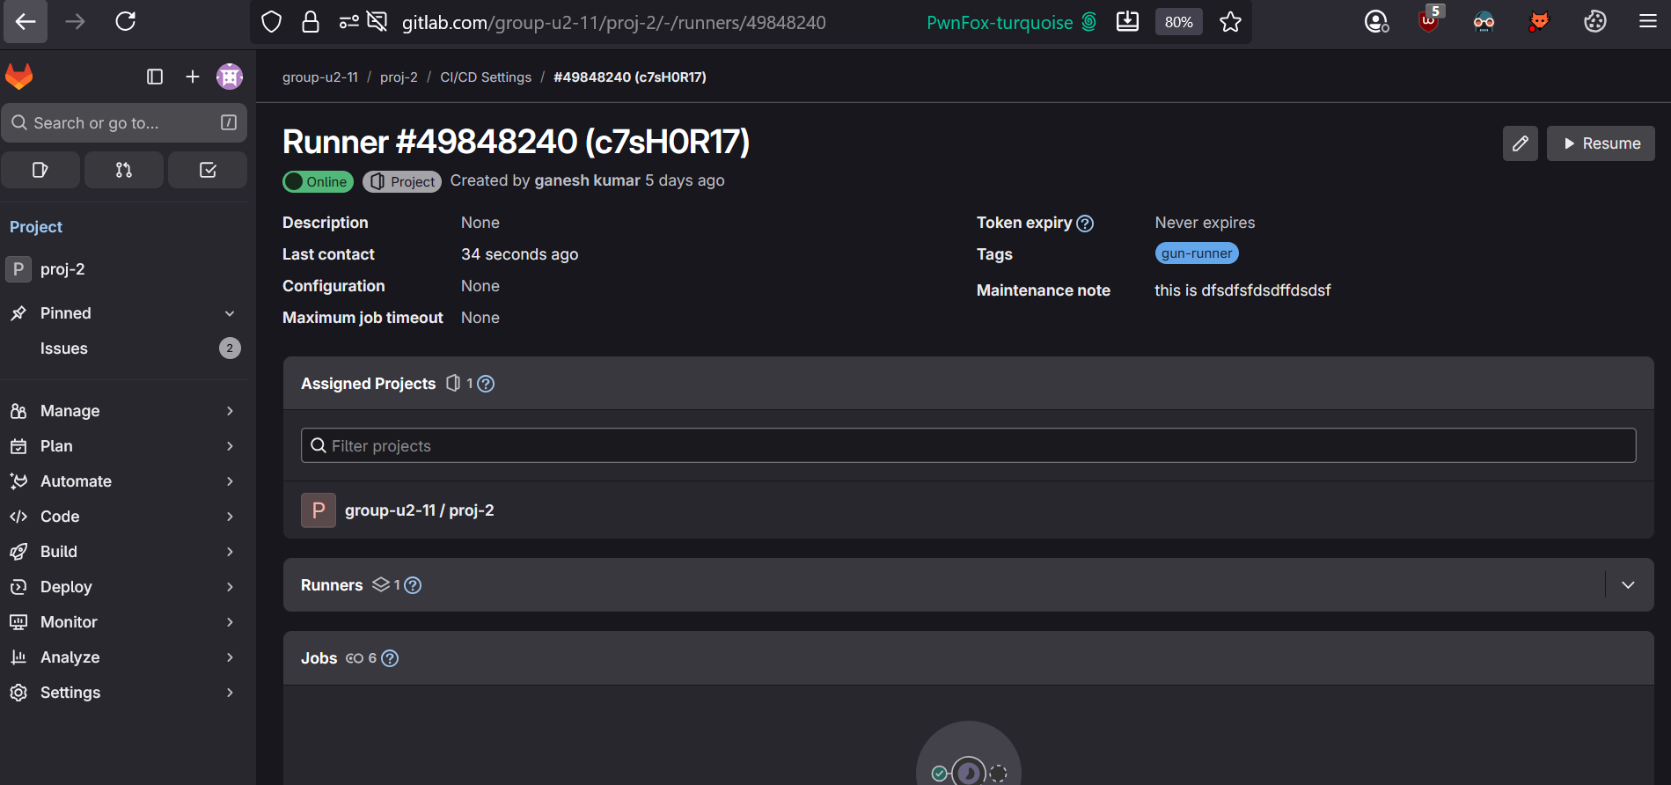Collapse the Pinned sidebar section

click(230, 313)
